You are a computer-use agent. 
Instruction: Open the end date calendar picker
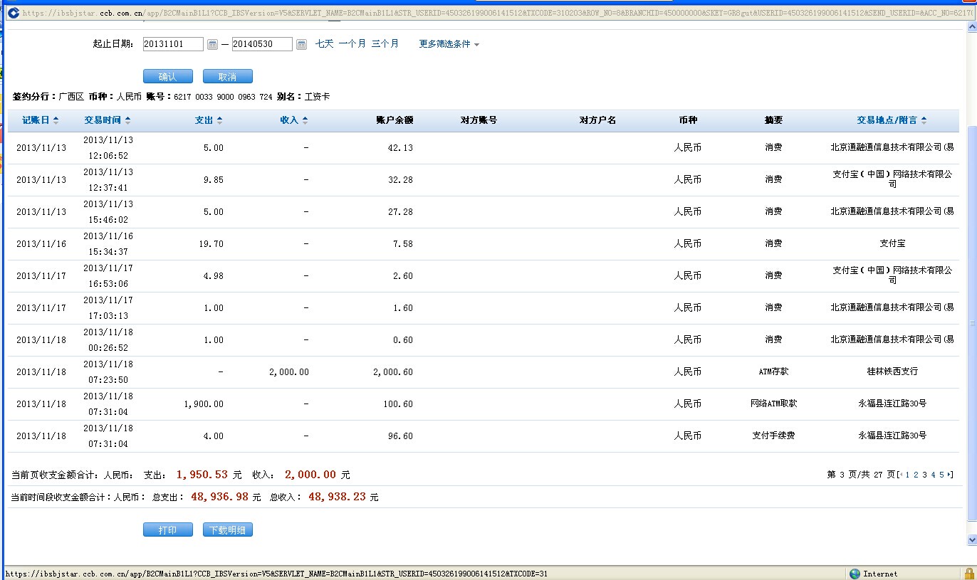pyautogui.click(x=301, y=44)
